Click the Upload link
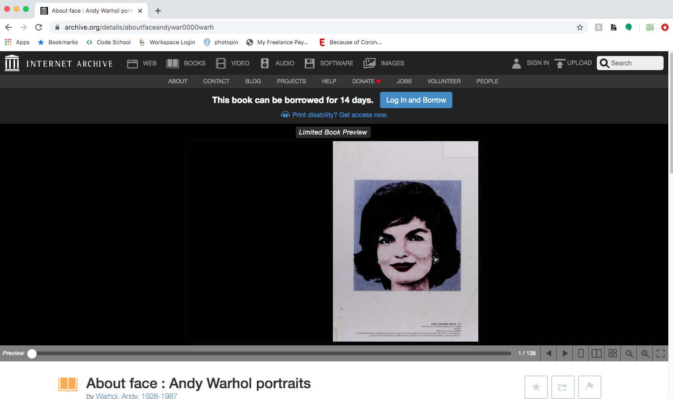Image resolution: width=673 pixels, height=399 pixels. click(573, 63)
